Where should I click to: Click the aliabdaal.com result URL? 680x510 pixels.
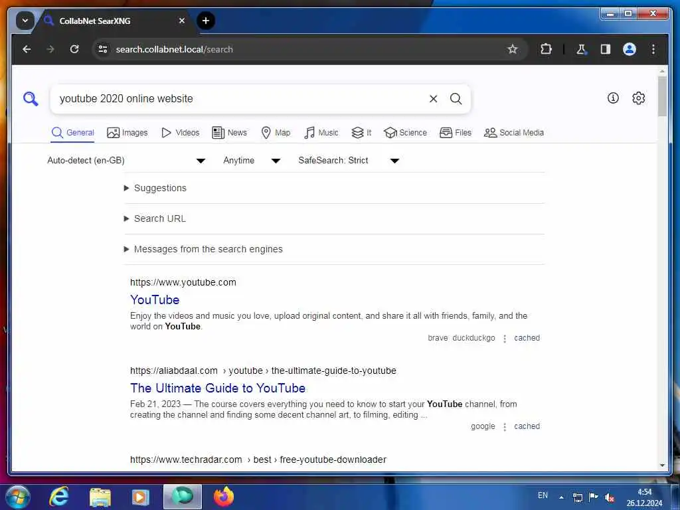(263, 371)
